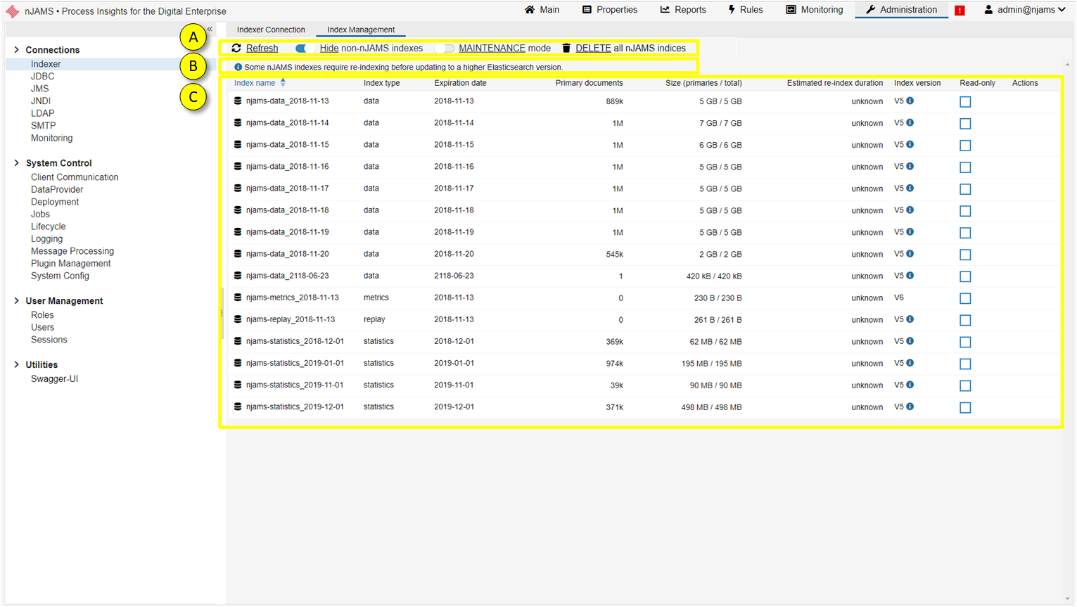This screenshot has width=1077, height=607.
Task: Click njams-data_2018-11-14 index name
Action: coord(287,122)
